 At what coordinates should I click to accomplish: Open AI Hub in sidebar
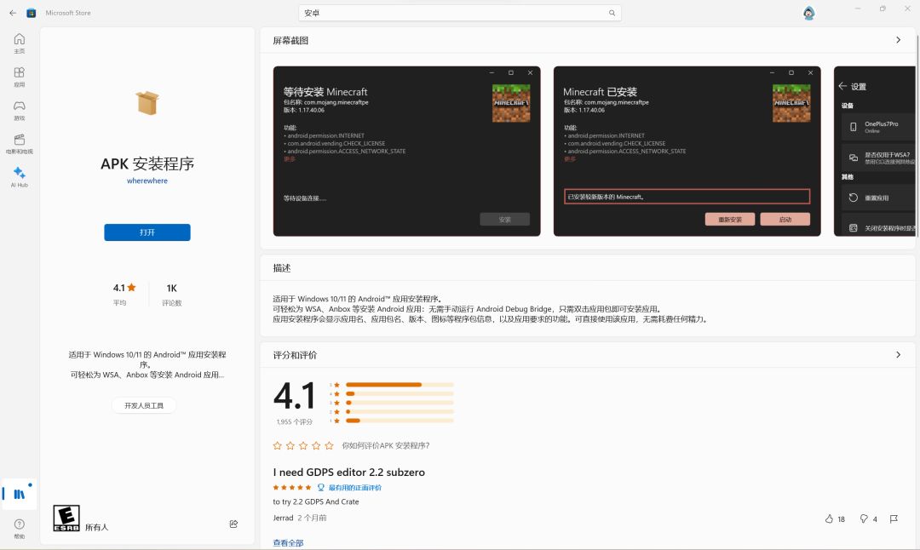pyautogui.click(x=20, y=176)
